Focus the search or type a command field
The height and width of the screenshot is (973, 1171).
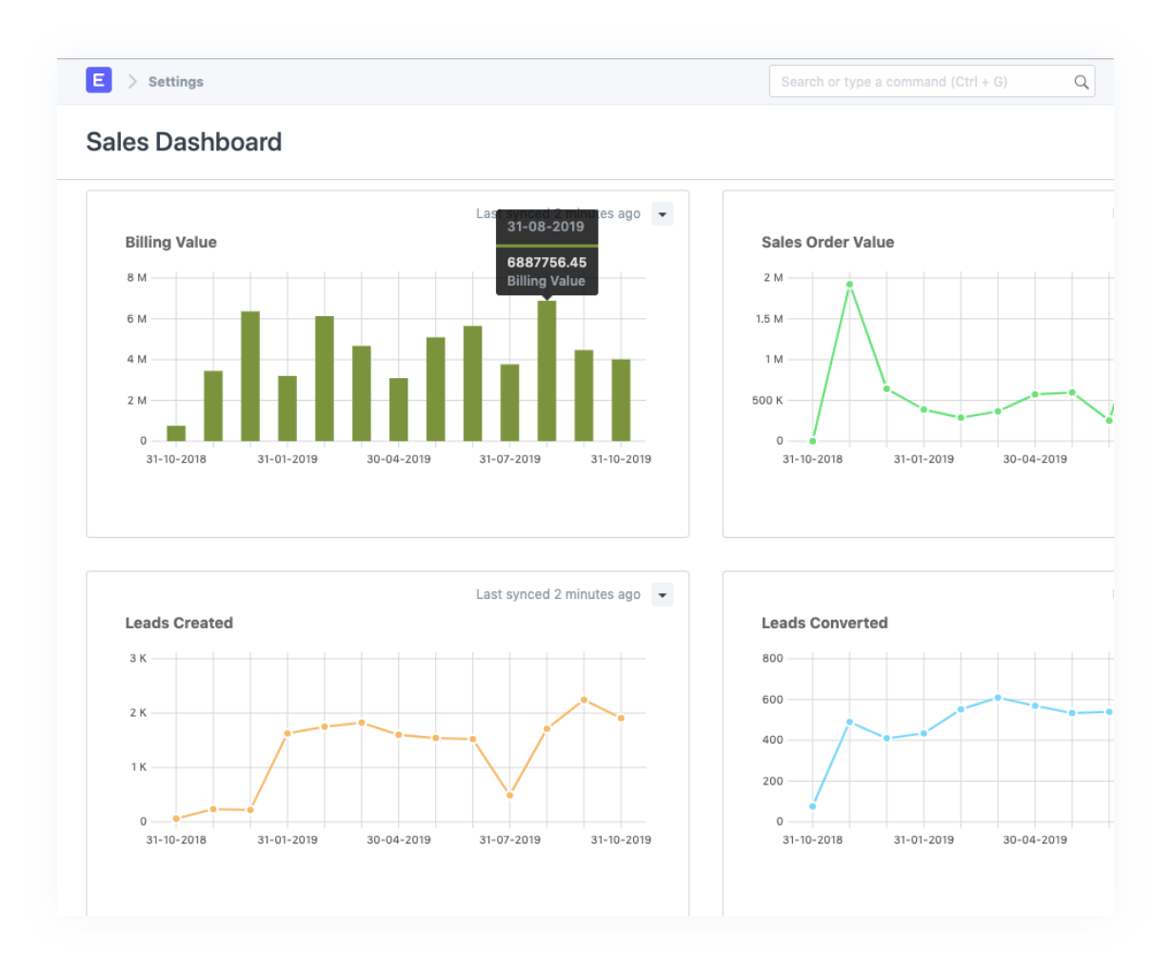pos(919,82)
